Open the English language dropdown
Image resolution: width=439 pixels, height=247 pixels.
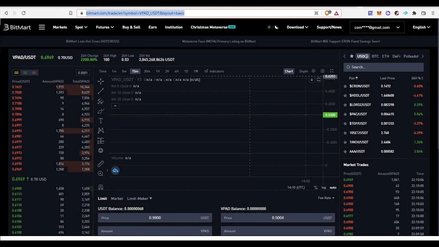click(422, 27)
